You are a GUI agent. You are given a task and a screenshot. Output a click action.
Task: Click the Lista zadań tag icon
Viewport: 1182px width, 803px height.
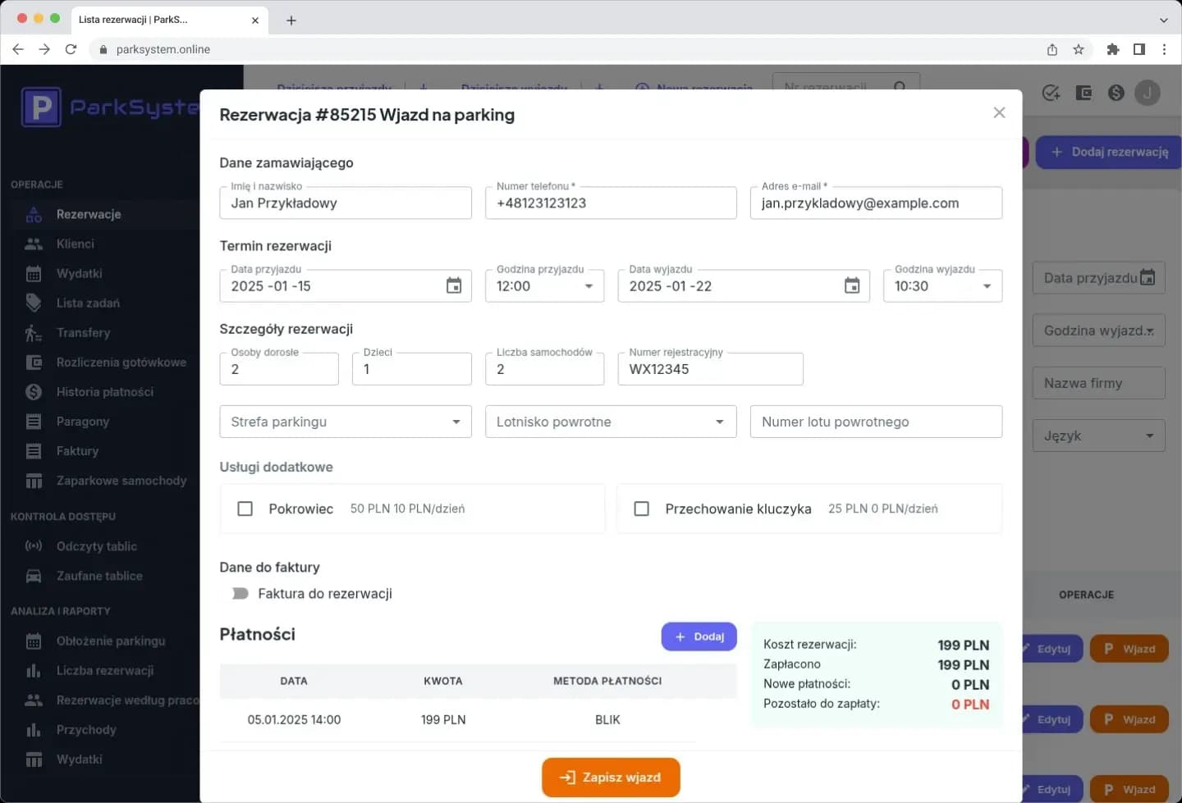pos(34,303)
